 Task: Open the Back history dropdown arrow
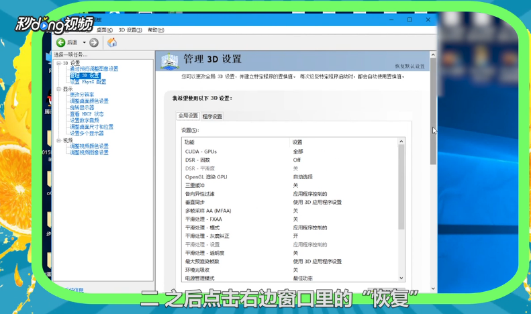pos(85,42)
